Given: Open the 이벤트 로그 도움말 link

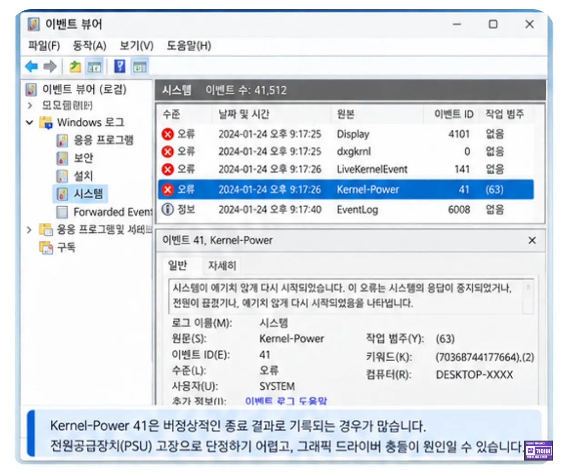Looking at the screenshot, I should point(286,401).
